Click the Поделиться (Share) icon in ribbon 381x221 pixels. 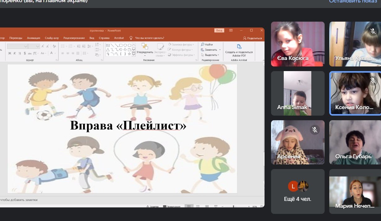click(253, 38)
